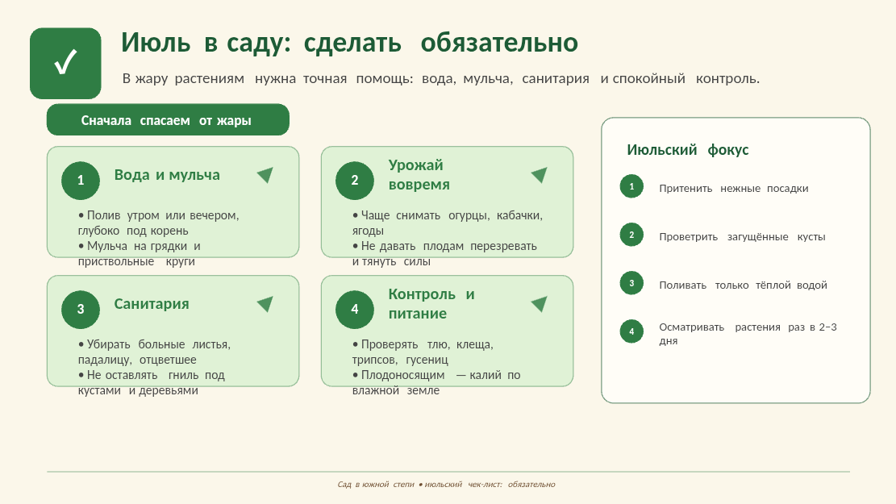Expand the arrow on Урожай вовремя card
The height and width of the screenshot is (504, 896).
tap(540, 174)
